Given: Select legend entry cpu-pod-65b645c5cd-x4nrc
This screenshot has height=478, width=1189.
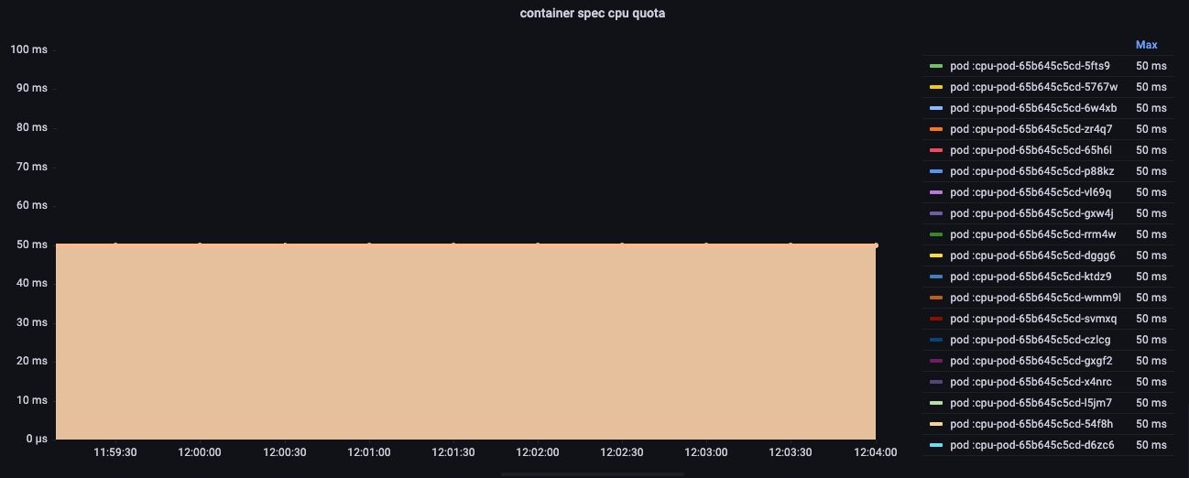Looking at the screenshot, I should tap(1031, 382).
